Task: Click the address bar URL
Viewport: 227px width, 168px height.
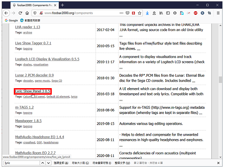Action: 69,13
